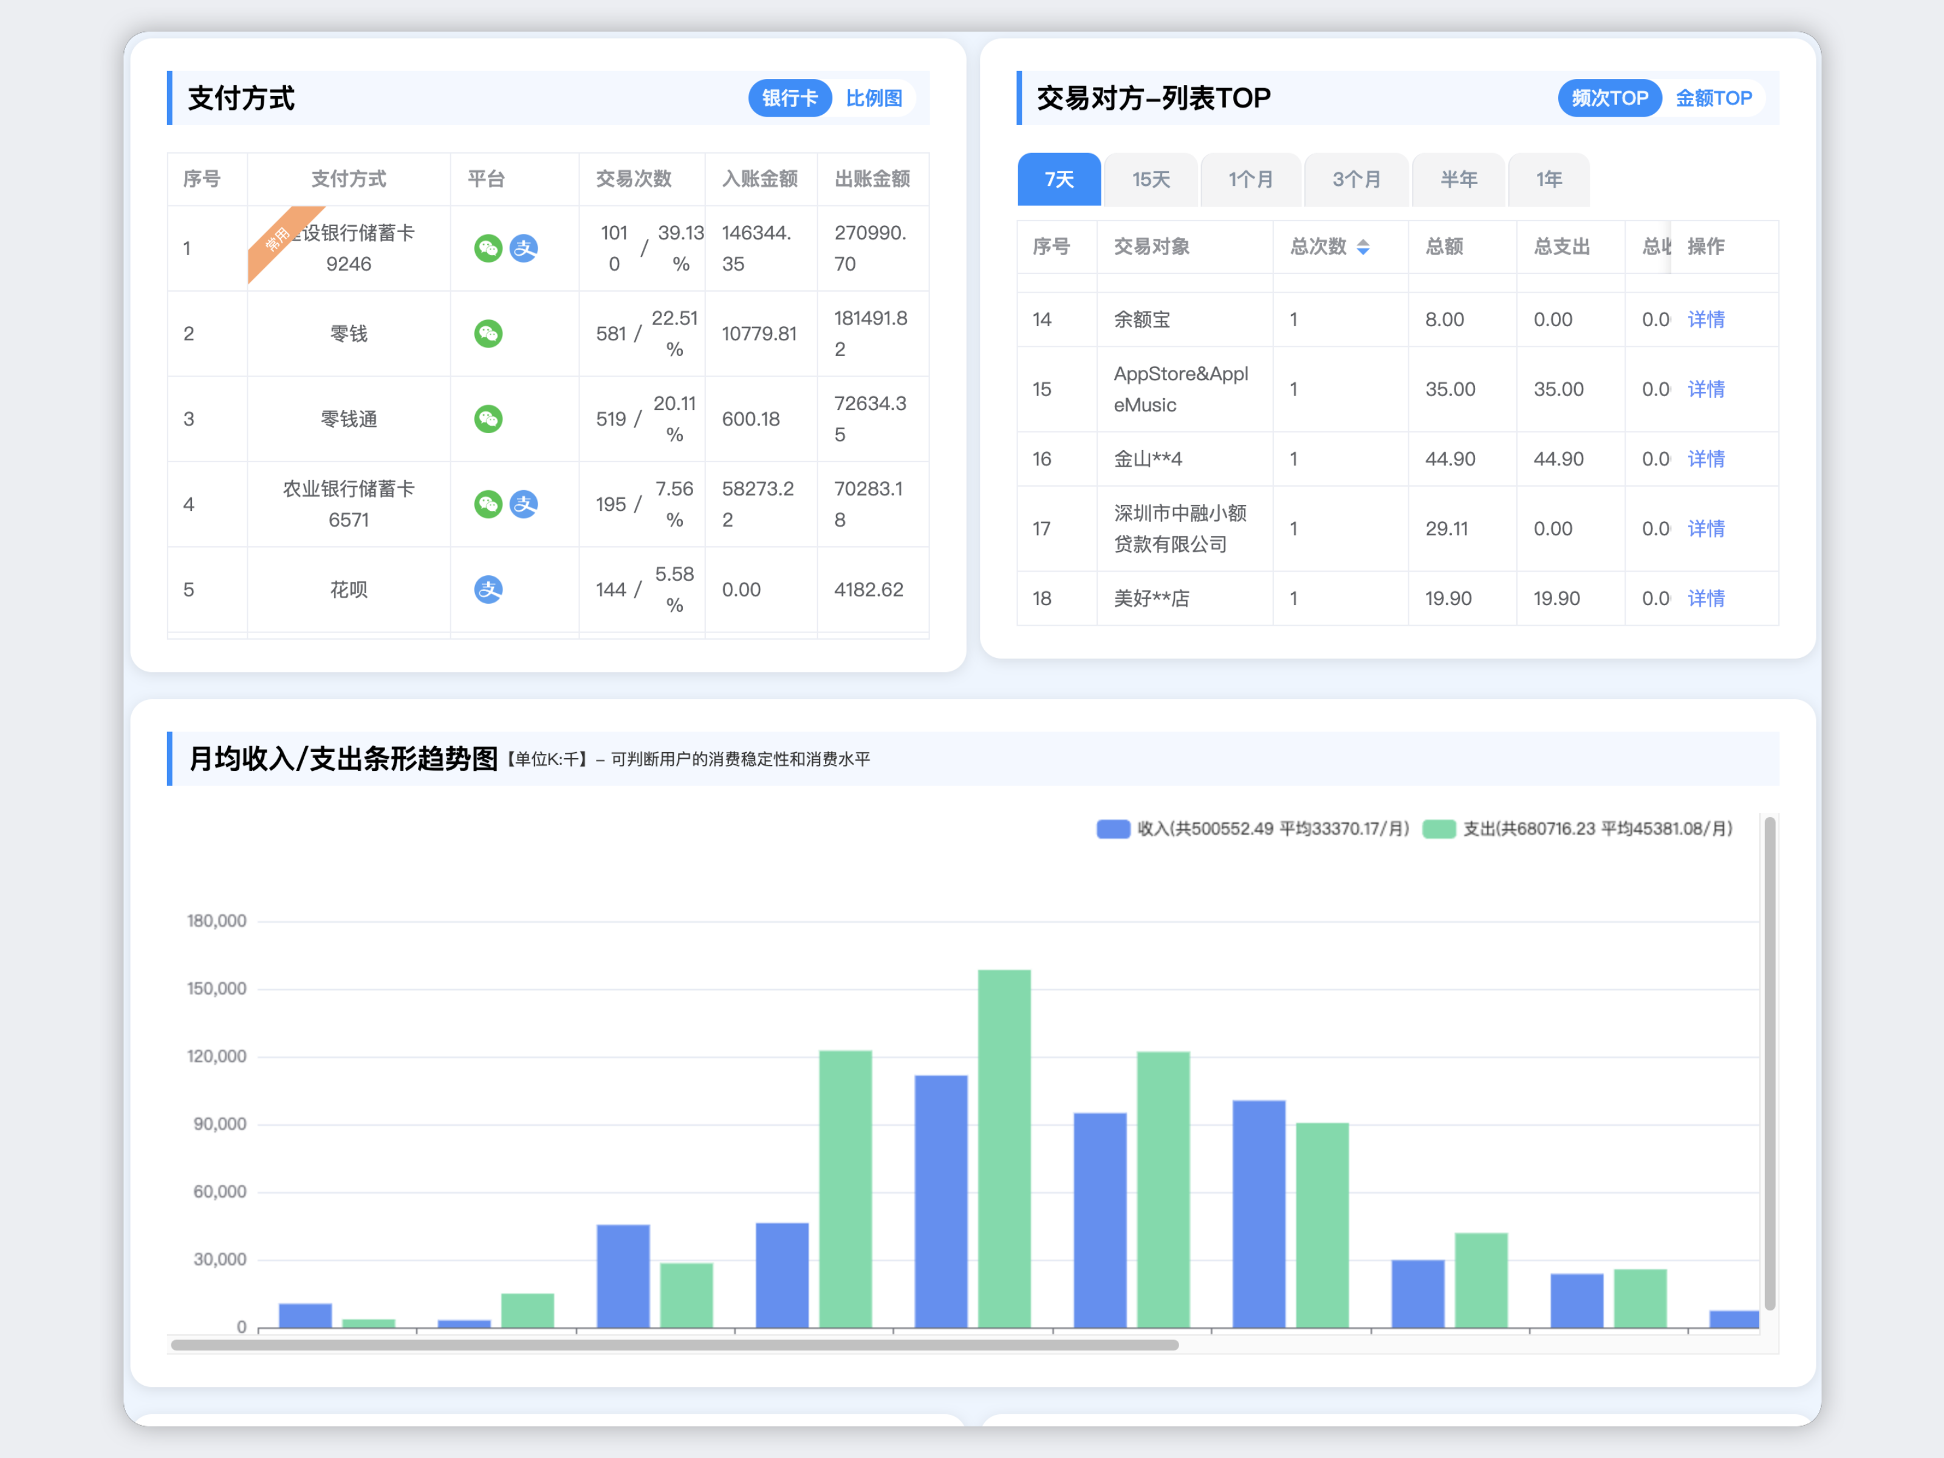Open the 15天 time range tab
Image resolution: width=1944 pixels, height=1458 pixels.
click(1151, 180)
